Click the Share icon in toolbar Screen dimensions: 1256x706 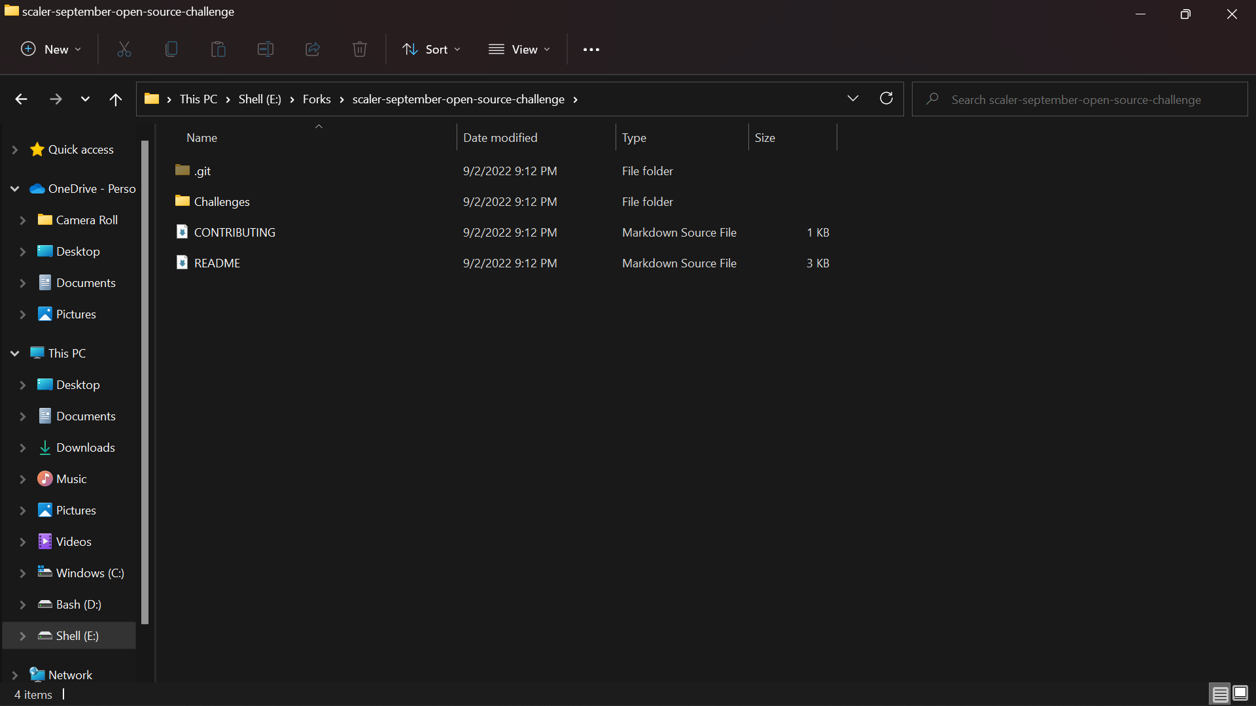click(x=313, y=50)
